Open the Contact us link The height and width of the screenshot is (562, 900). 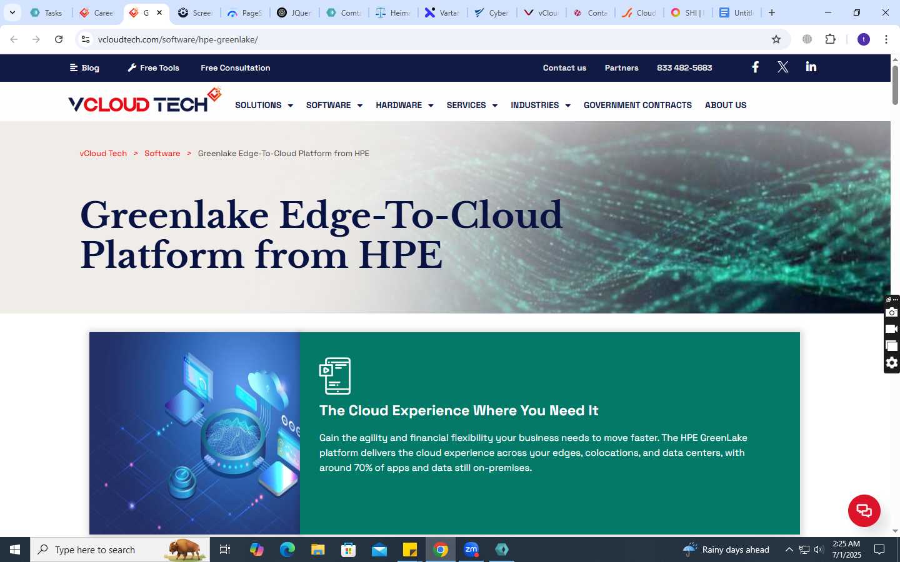[564, 67]
